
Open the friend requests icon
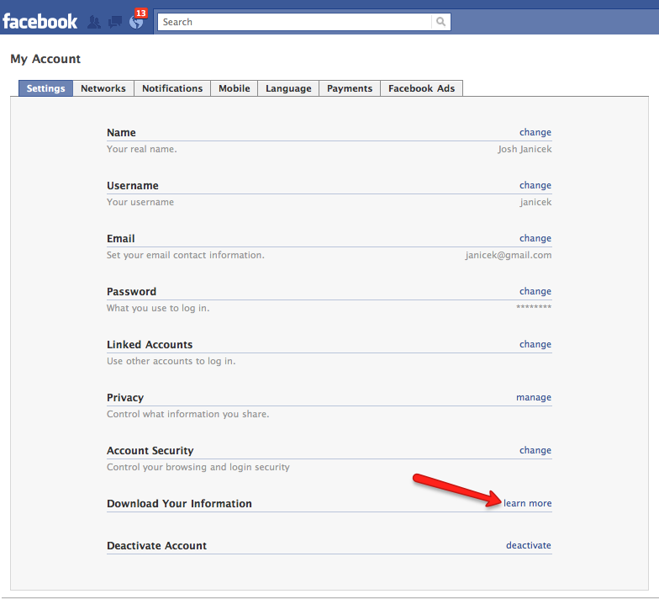[x=94, y=22]
